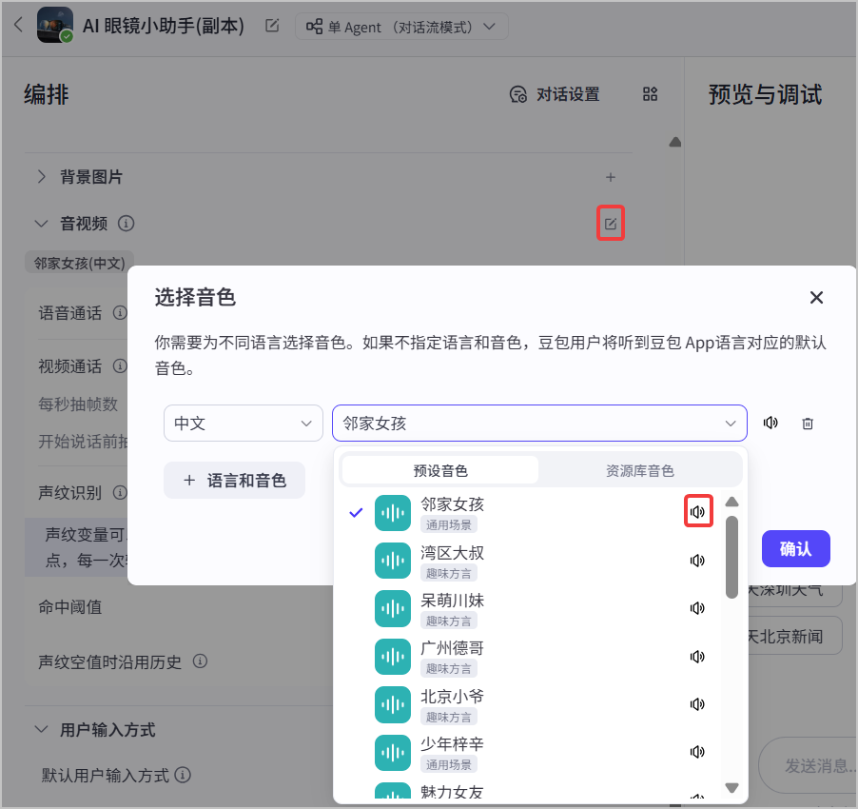This screenshot has width=858, height=809.
Task: Play preview for 北京小爷 voice
Action: point(697,704)
